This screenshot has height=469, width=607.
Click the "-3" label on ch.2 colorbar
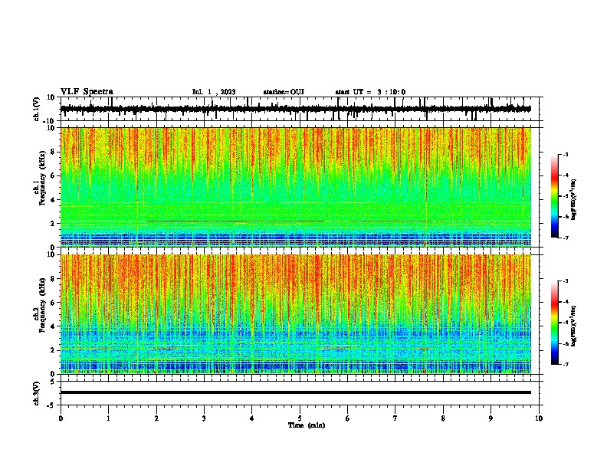tap(566, 281)
